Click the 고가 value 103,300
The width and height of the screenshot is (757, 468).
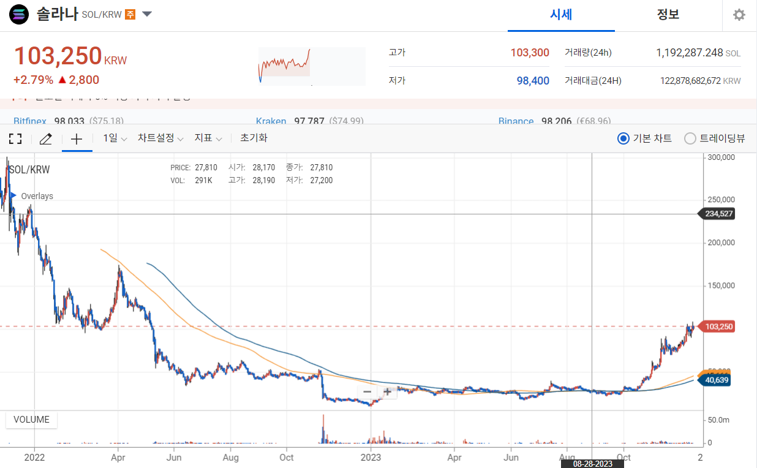(x=530, y=53)
